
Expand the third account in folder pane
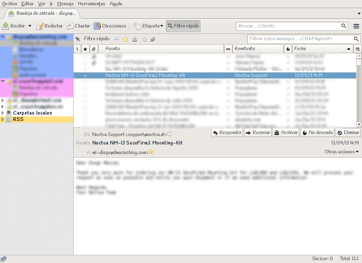2,100
